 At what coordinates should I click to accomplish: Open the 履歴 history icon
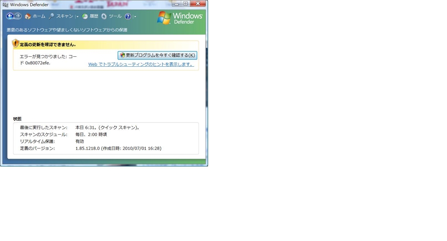pos(85,17)
